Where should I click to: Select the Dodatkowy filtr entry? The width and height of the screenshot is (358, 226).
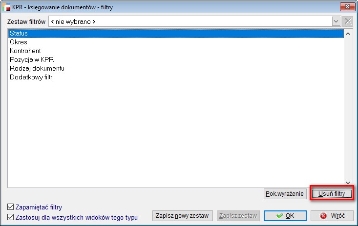pos(31,77)
